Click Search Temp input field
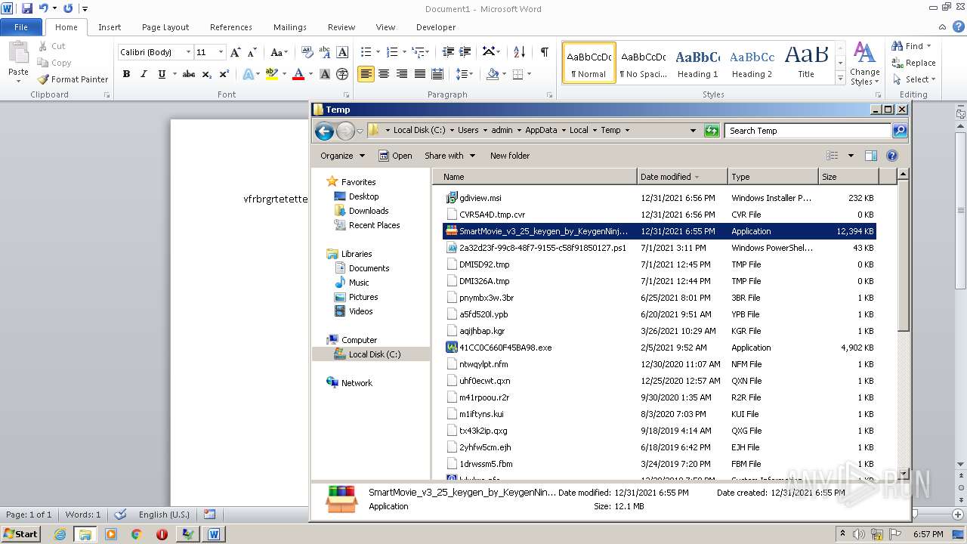The image size is (967, 544). tap(808, 131)
